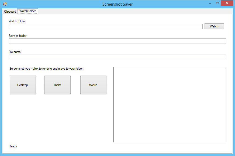Minimize the Screenshot Saver window
The image size is (235, 156).
pyautogui.click(x=210, y=3)
